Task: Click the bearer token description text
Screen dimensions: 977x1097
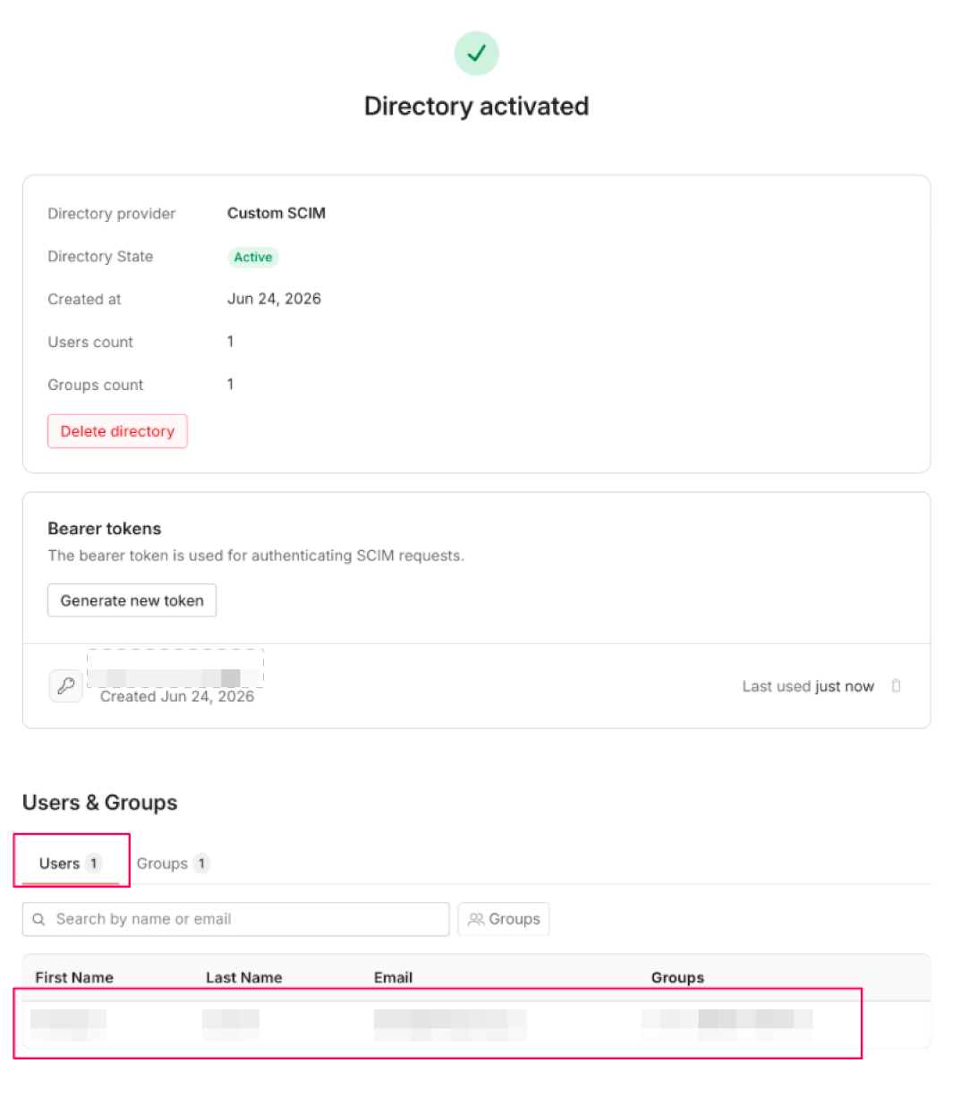Action: click(256, 556)
